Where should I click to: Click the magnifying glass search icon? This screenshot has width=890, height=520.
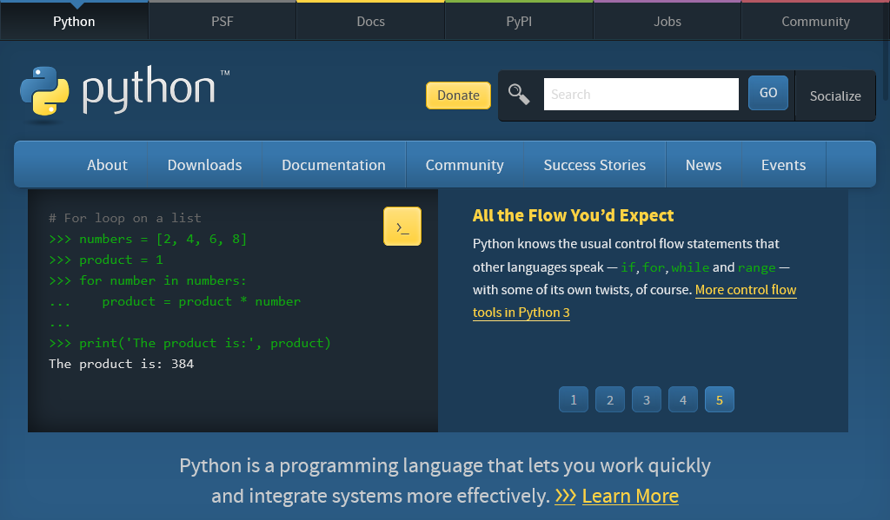point(519,94)
